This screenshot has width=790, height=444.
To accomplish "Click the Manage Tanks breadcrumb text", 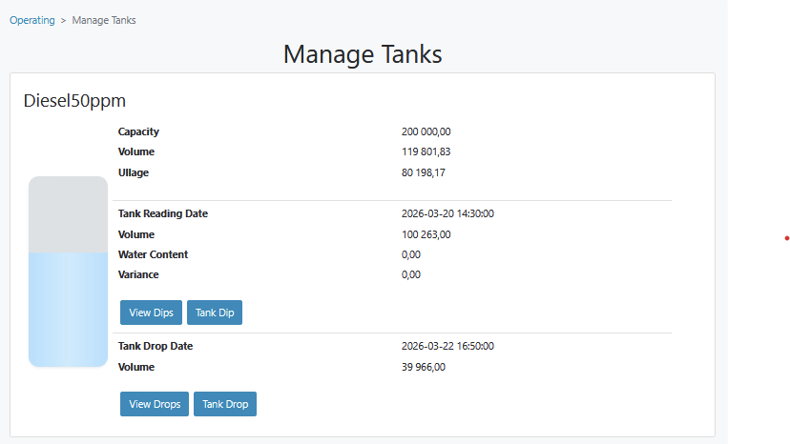I will 104,20.
